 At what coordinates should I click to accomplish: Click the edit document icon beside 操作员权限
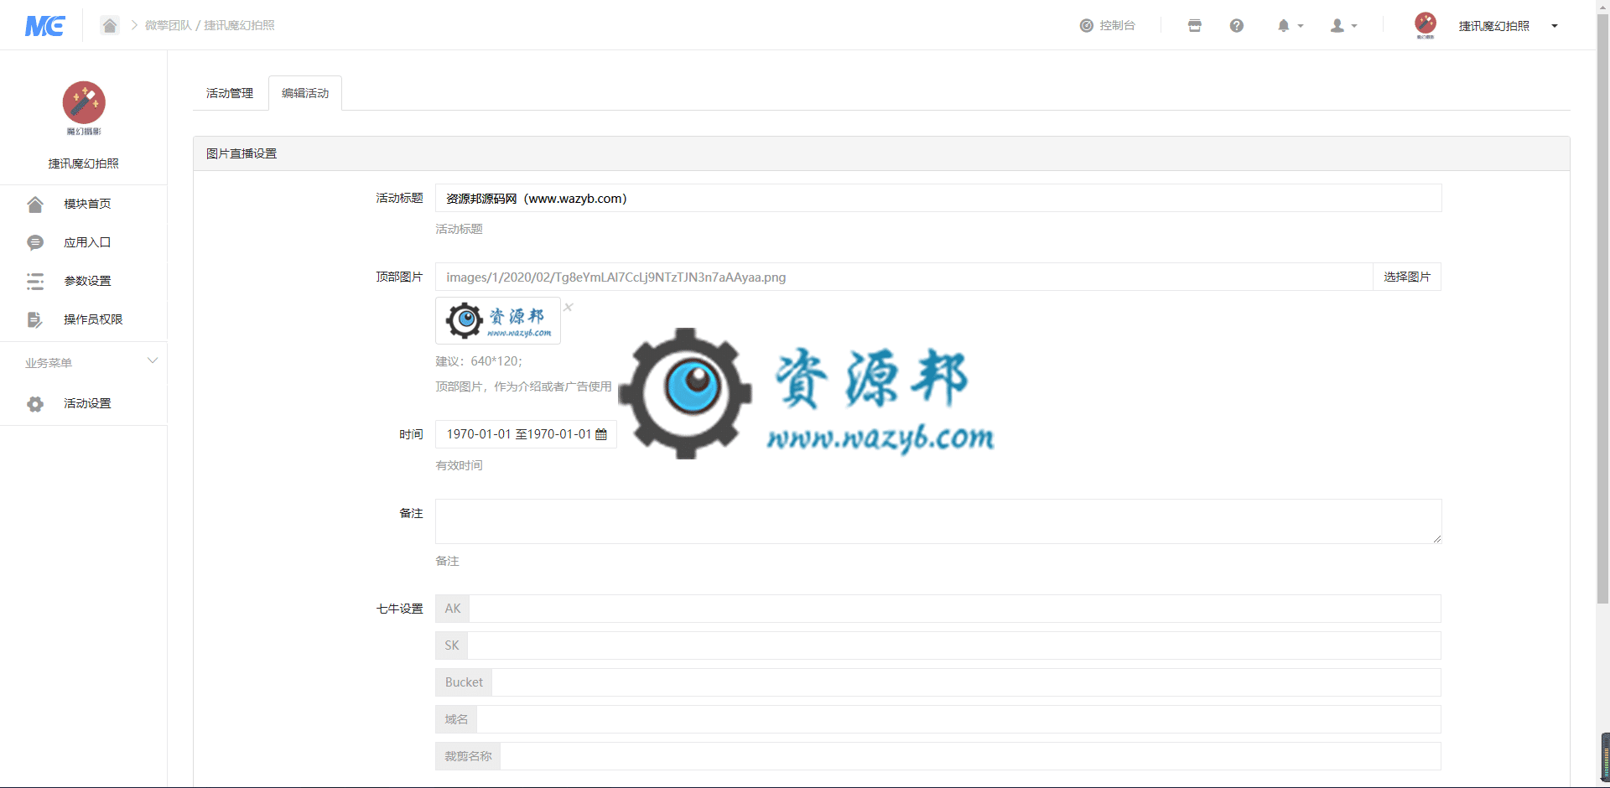(x=35, y=319)
